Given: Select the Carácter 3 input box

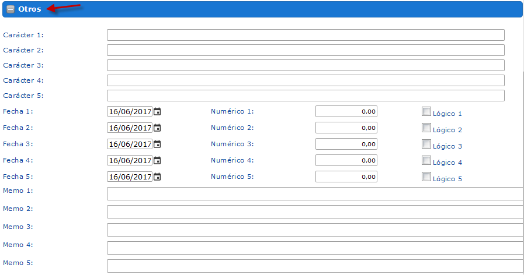Looking at the screenshot, I should click(x=306, y=65).
